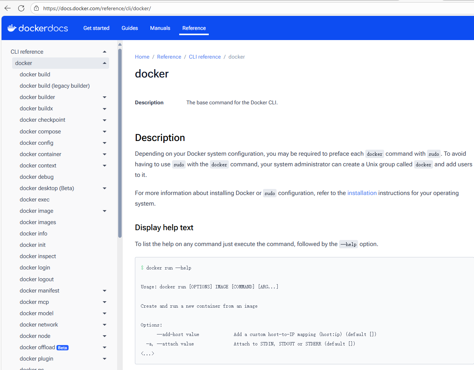Screen dimensions: 474x370
Task: Reload the page with the refresh icon
Action: [21, 8]
